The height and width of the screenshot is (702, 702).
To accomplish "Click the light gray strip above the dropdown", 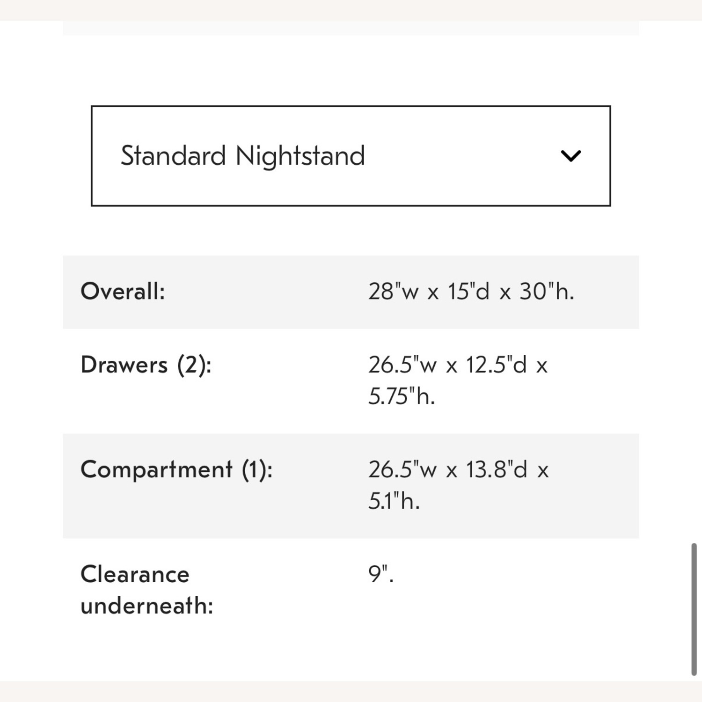I will [351, 28].
